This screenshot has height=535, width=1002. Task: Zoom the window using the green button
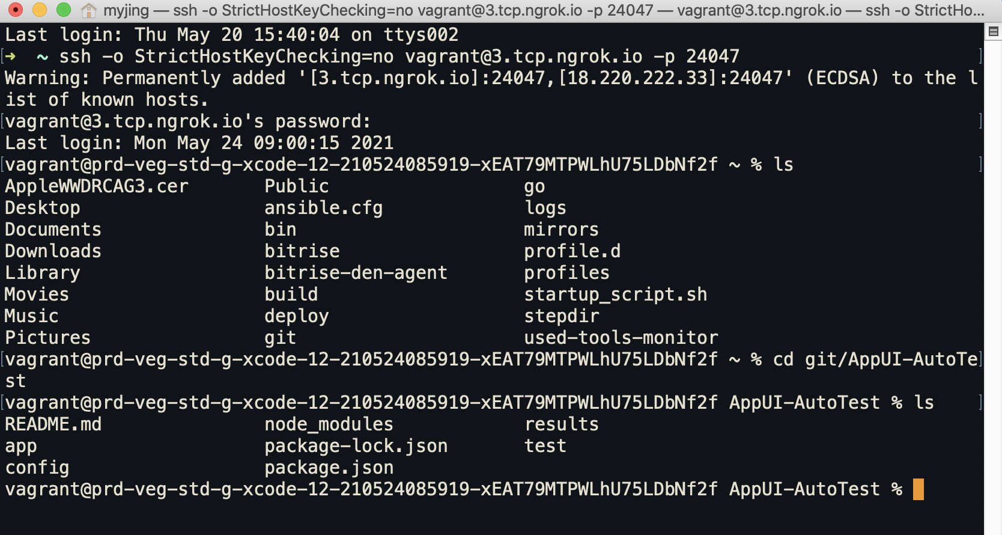(x=63, y=10)
